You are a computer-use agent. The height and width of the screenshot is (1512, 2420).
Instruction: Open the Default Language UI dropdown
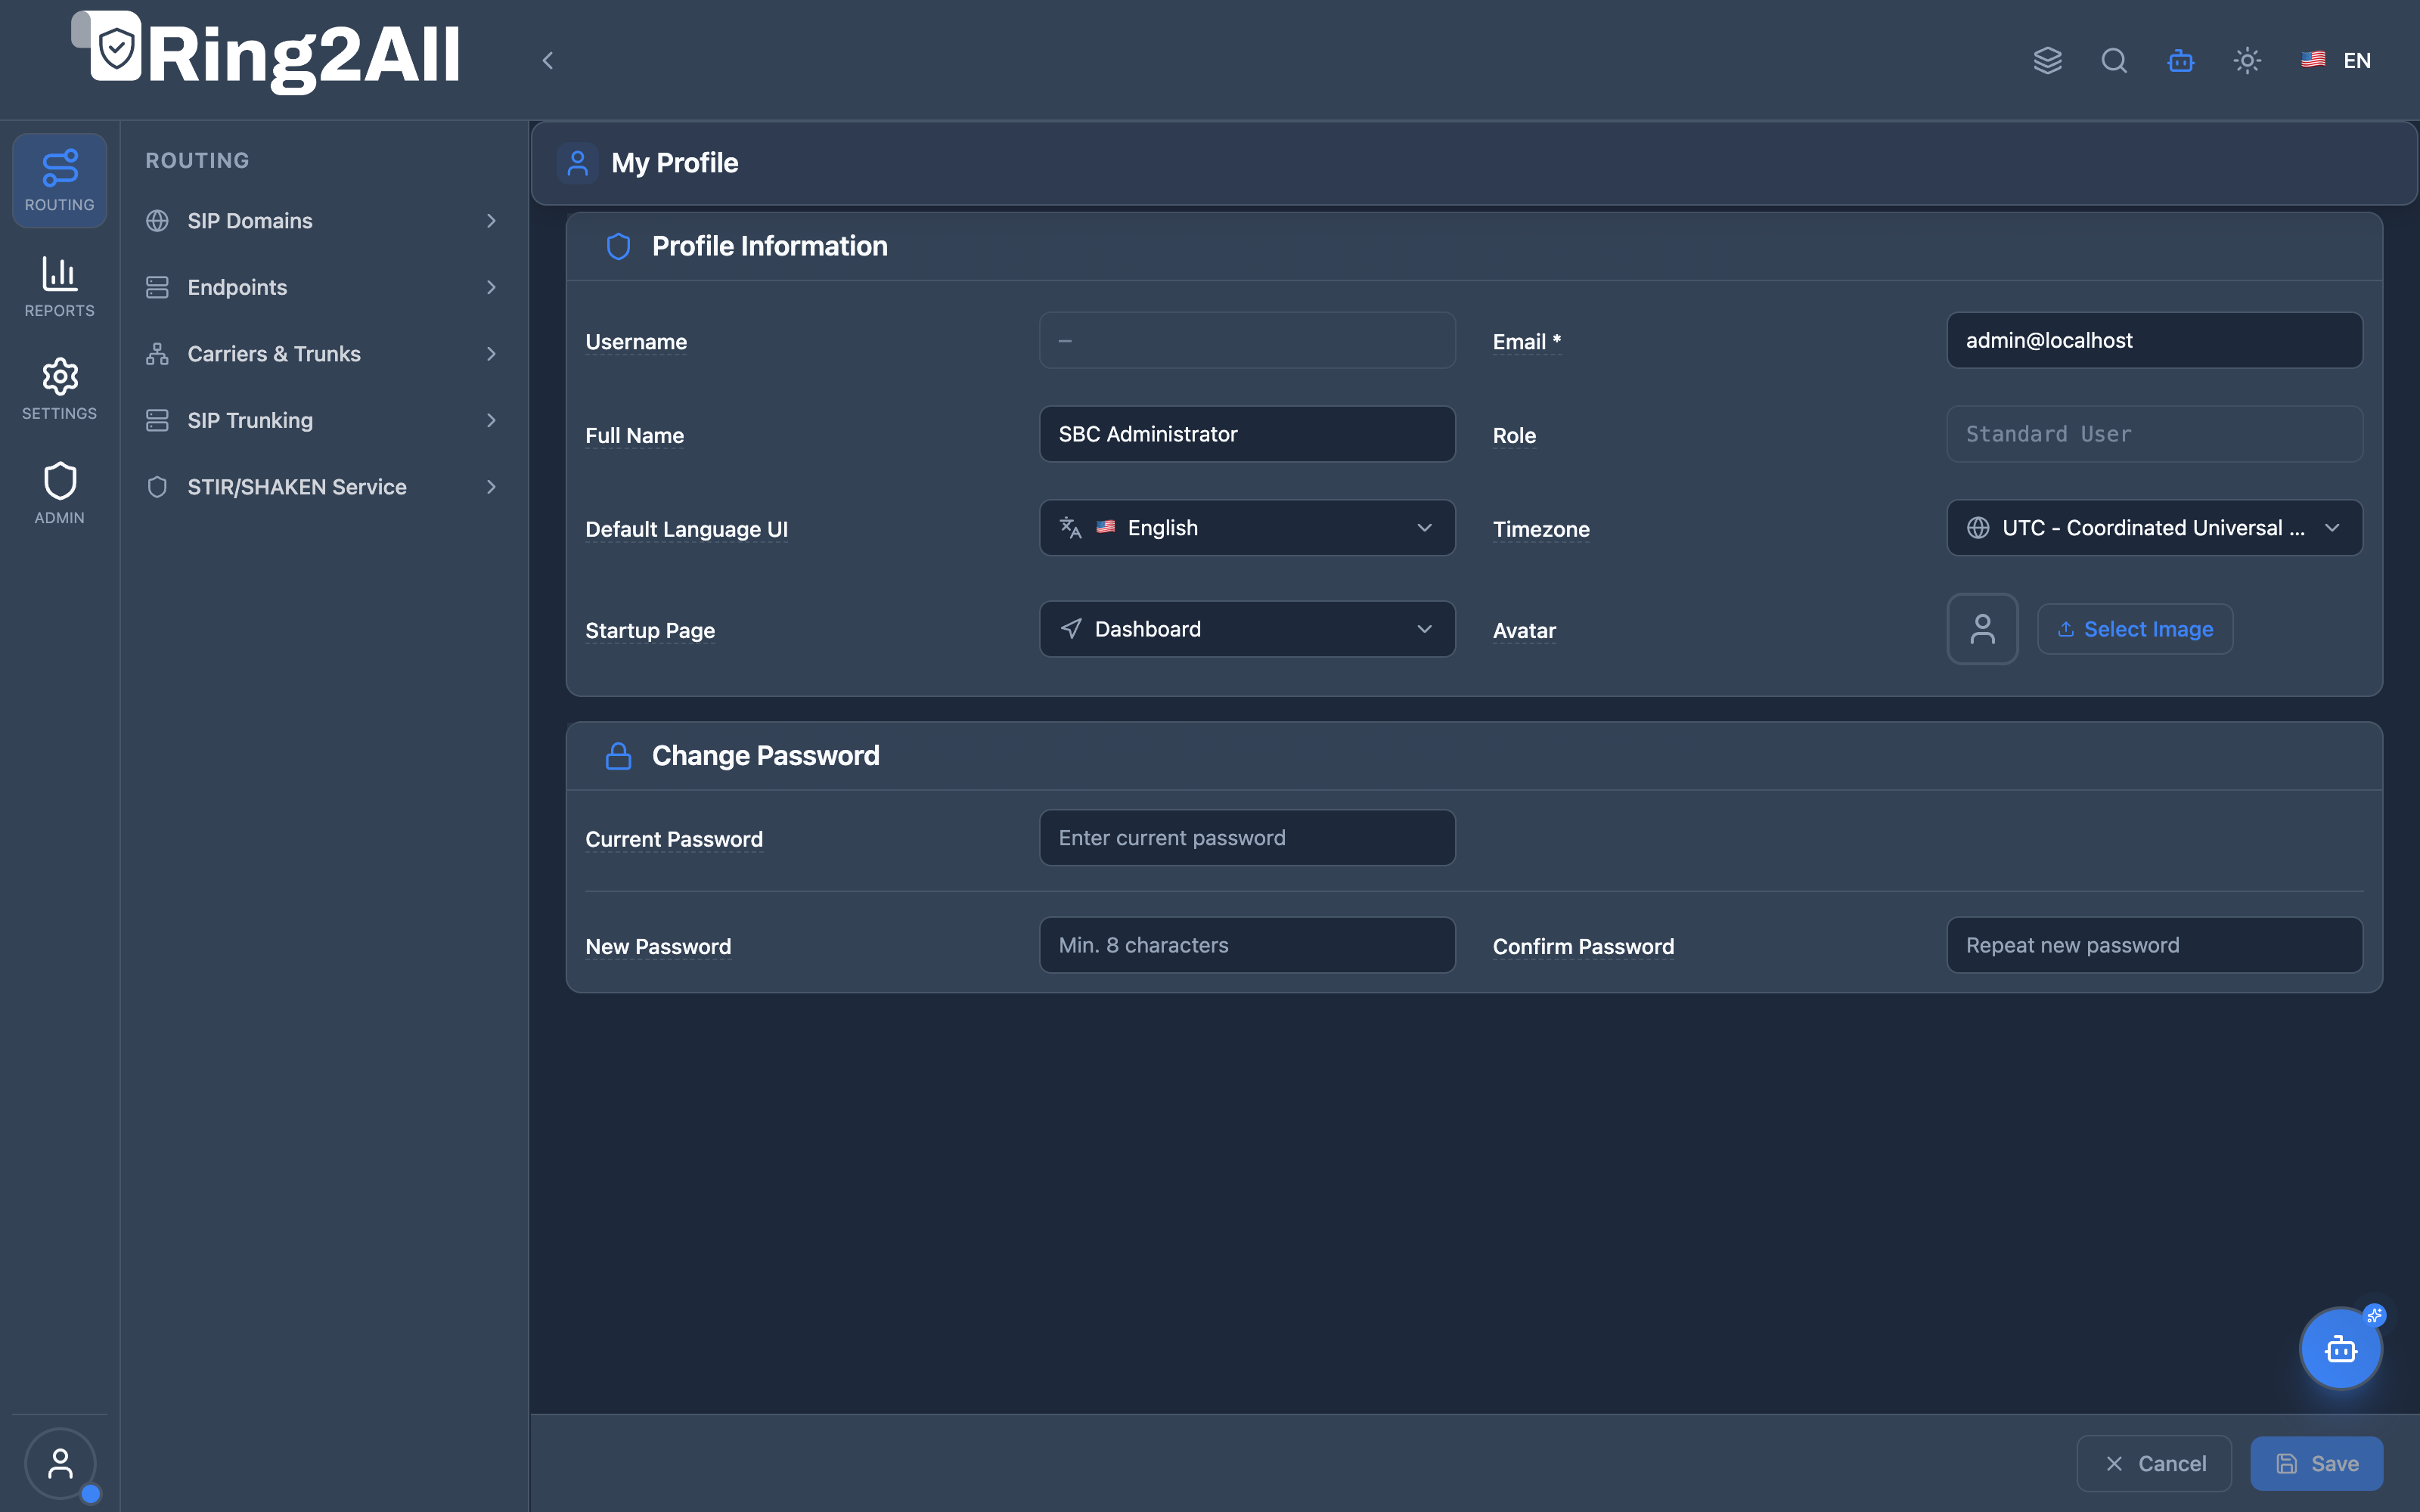1247,528
